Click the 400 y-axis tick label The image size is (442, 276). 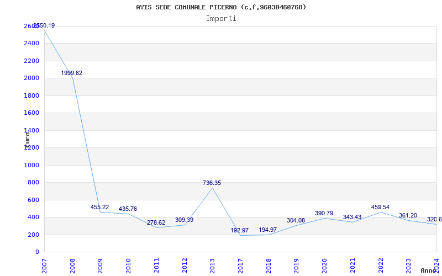(x=34, y=217)
